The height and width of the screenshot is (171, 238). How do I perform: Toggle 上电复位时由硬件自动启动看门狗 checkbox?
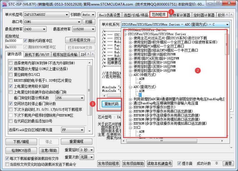tap(10, 92)
